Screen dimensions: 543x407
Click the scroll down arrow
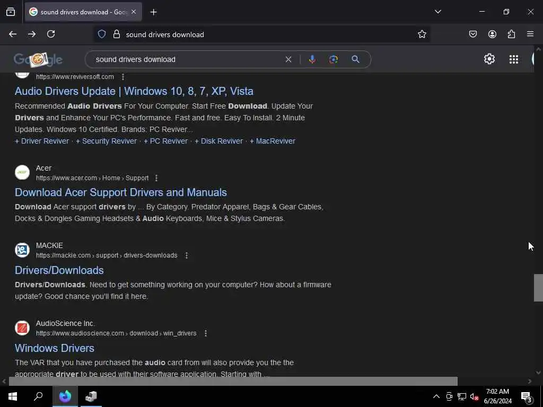538,373
